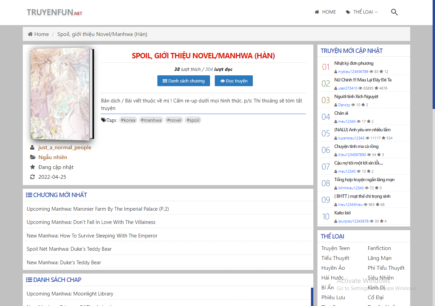
Task: Click the TRUYENFUN.NET site logo
Action: coord(54,13)
